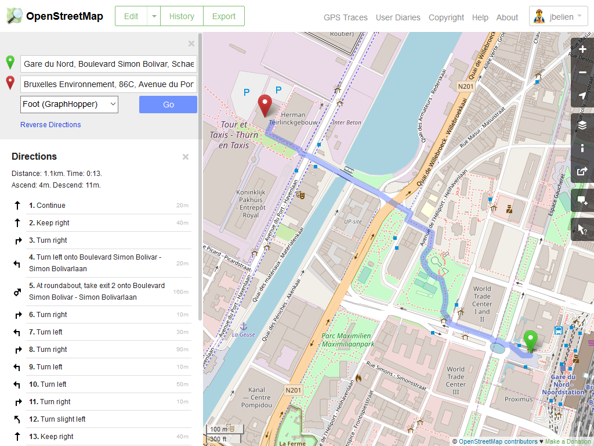
Task: Open the Foot (GraphHopper) routing dropdown
Action: (x=69, y=105)
